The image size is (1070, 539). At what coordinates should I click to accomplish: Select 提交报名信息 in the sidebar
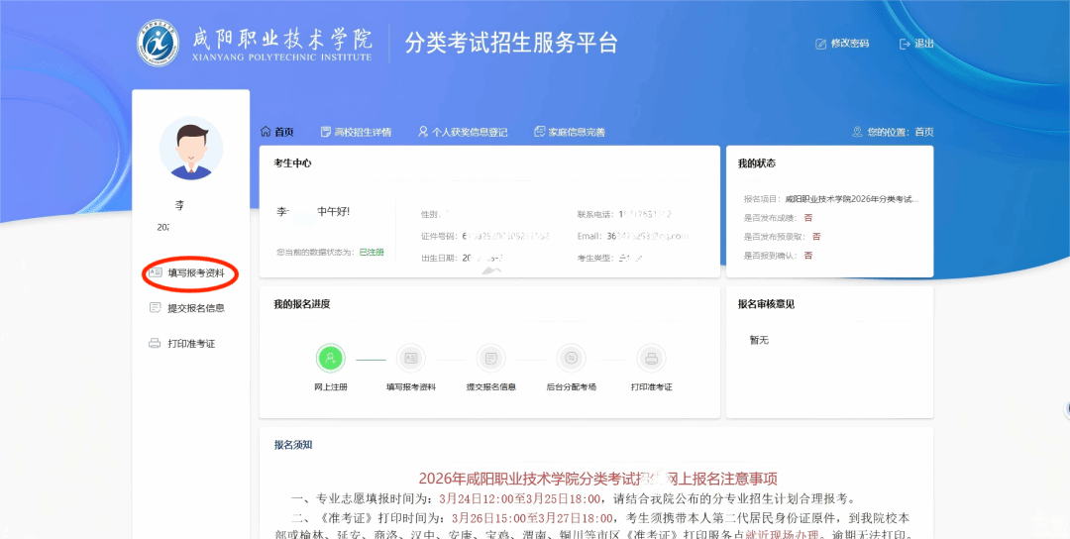click(x=195, y=308)
